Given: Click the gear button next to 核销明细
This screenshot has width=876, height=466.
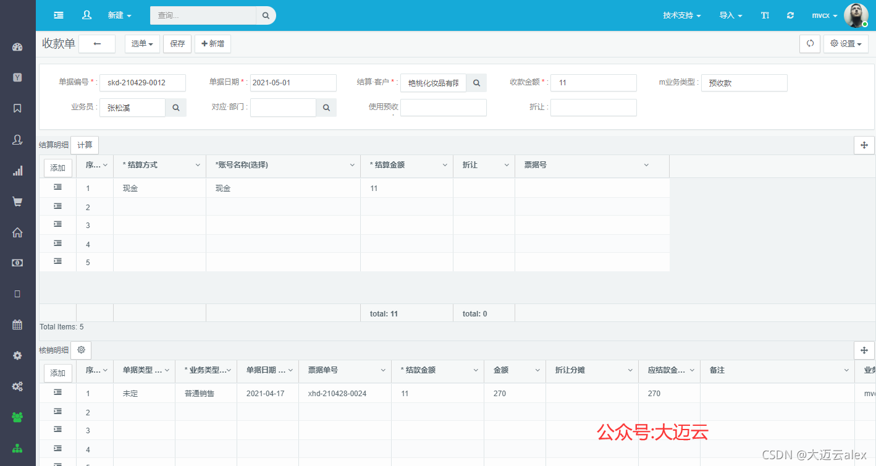Looking at the screenshot, I should [81, 350].
